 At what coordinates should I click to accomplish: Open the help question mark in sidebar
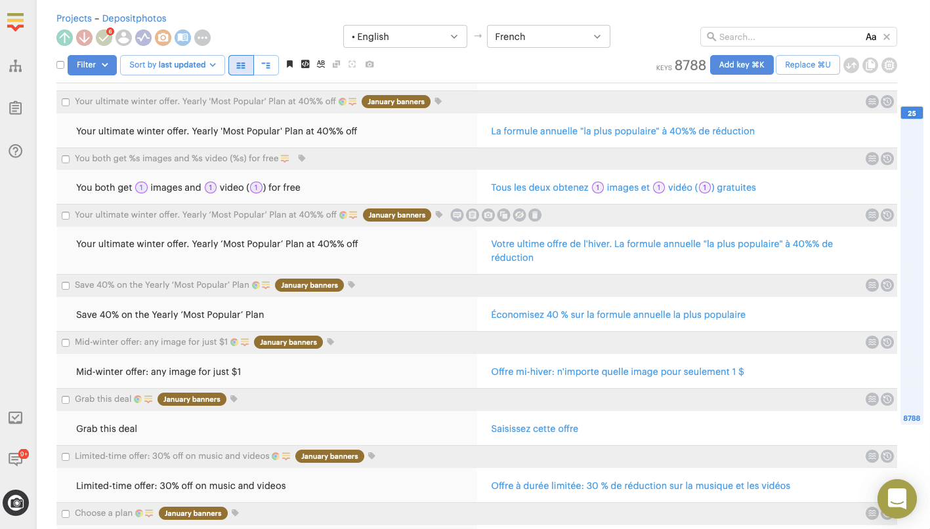(x=16, y=151)
